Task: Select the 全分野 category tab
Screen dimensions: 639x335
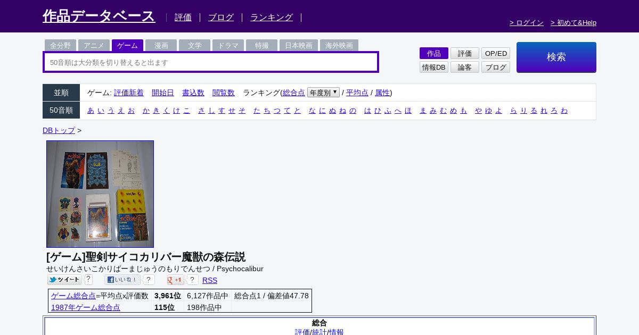Action: [60, 45]
